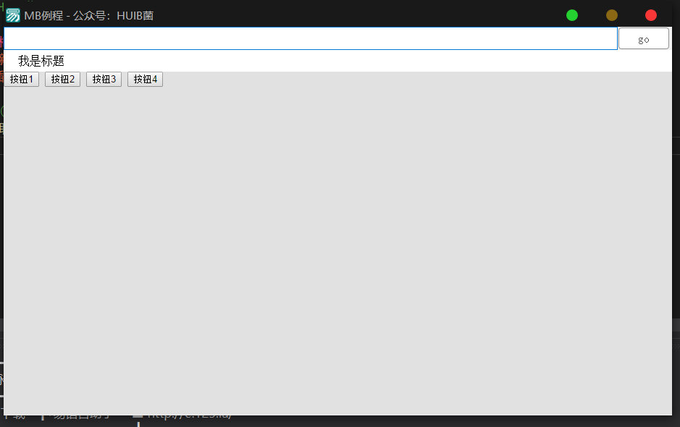The height and width of the screenshot is (427, 680).
Task: Select the 按钮3 button
Action: click(104, 80)
